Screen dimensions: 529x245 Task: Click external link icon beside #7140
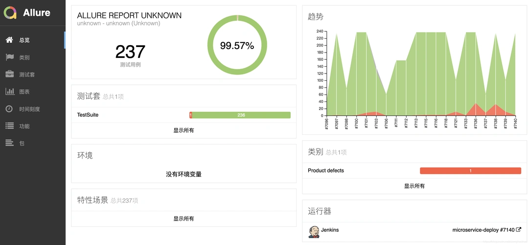click(x=519, y=230)
